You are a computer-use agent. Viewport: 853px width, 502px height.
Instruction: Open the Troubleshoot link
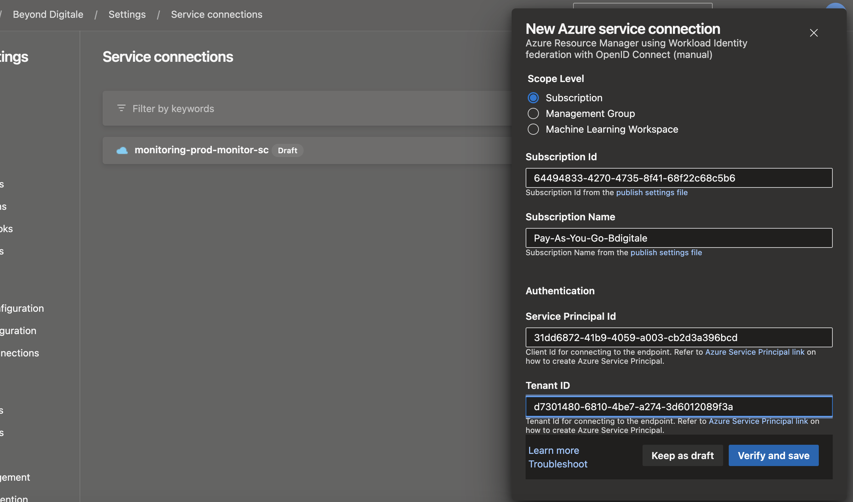[558, 464]
